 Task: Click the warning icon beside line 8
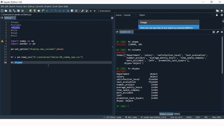click(x=2, y=41)
